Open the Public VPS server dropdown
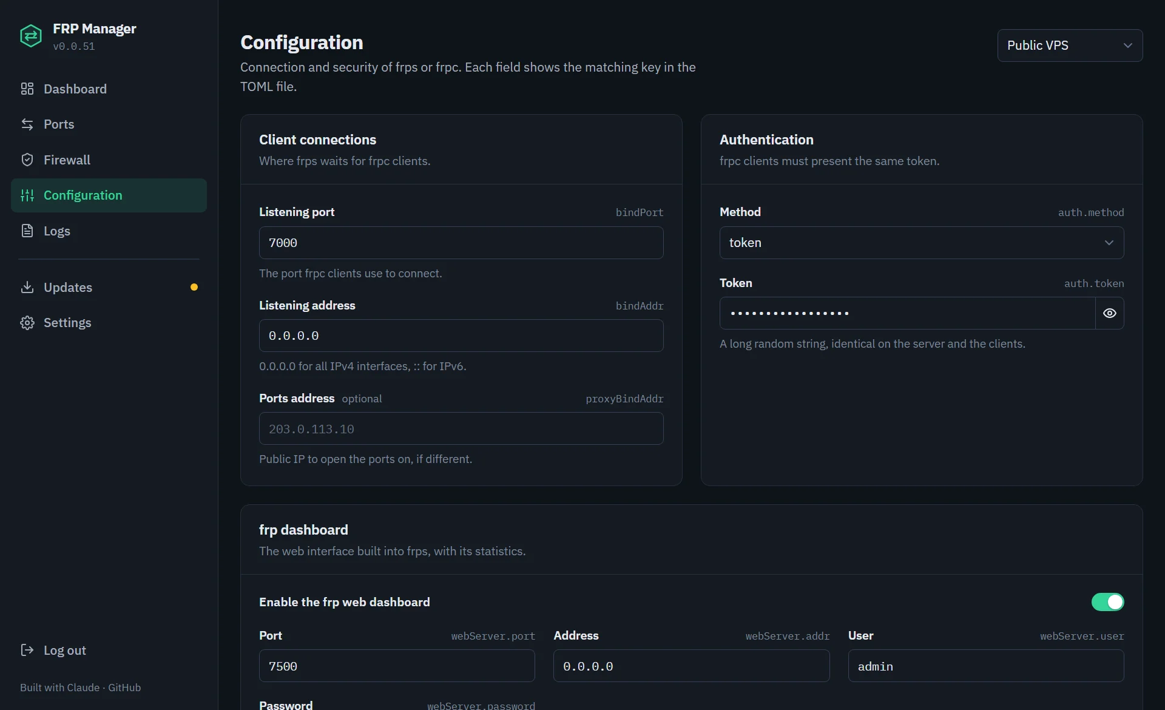Image resolution: width=1165 pixels, height=710 pixels. pos(1070,46)
